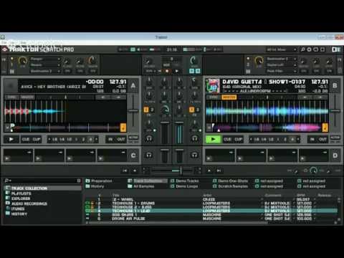The height and width of the screenshot is (258, 344).
Task: Toggle loop ACTIVE button on Deck A
Action: [x=133, y=138]
